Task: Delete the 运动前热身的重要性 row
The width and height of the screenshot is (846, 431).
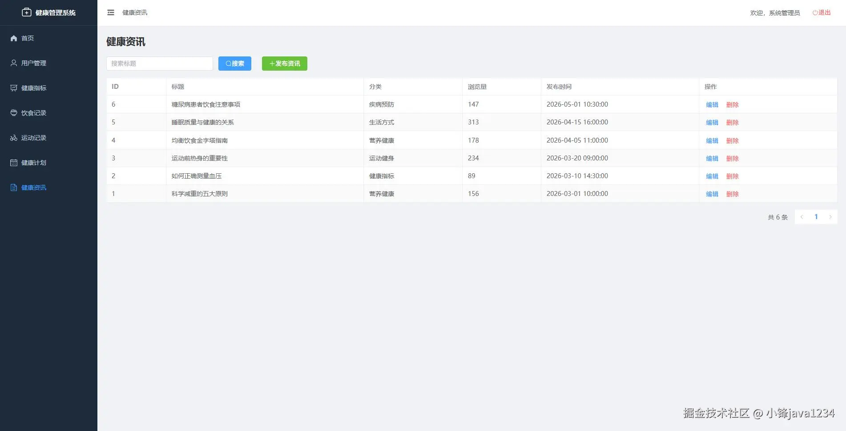Action: click(733, 159)
